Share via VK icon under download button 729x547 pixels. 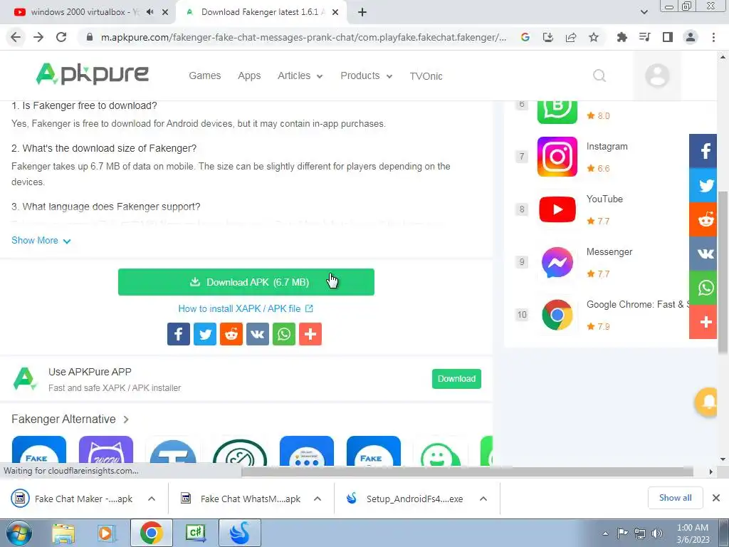tap(258, 334)
